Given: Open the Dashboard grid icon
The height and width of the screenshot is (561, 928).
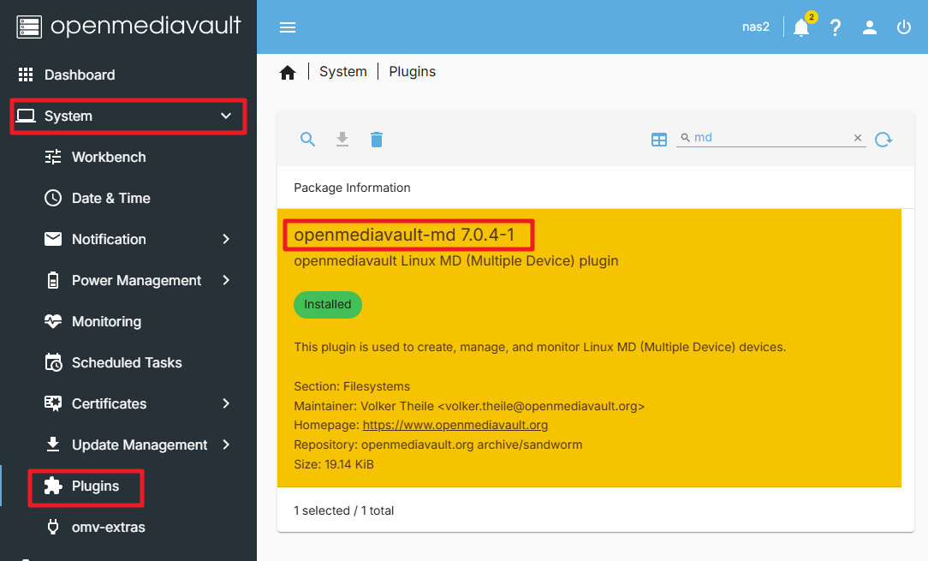Looking at the screenshot, I should (x=26, y=75).
